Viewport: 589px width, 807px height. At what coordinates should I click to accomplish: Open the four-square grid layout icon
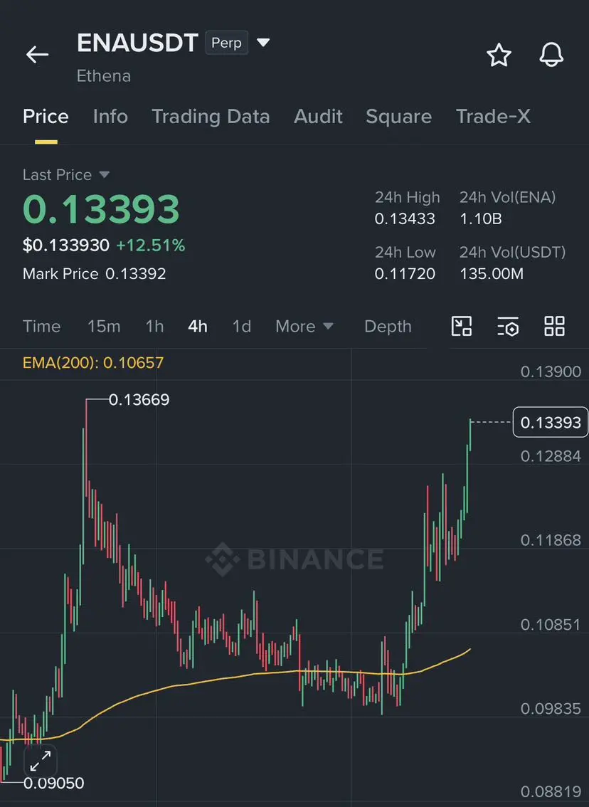point(555,327)
